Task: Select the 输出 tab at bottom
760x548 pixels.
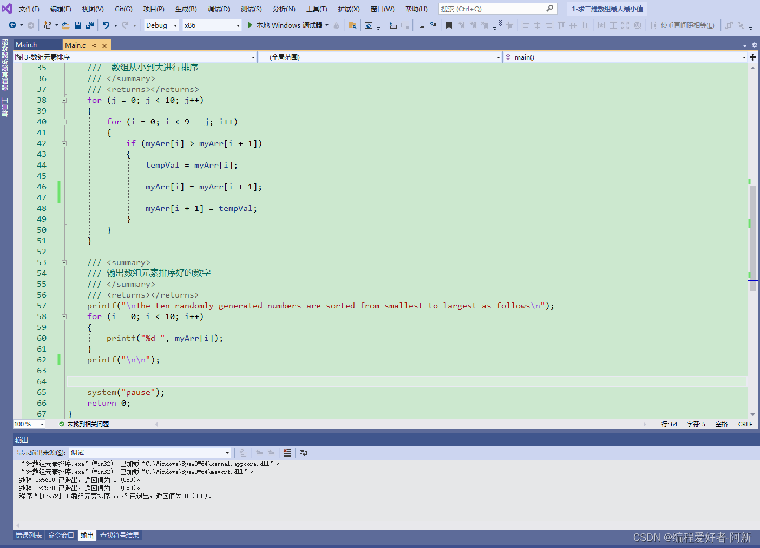Action: pyautogui.click(x=87, y=536)
